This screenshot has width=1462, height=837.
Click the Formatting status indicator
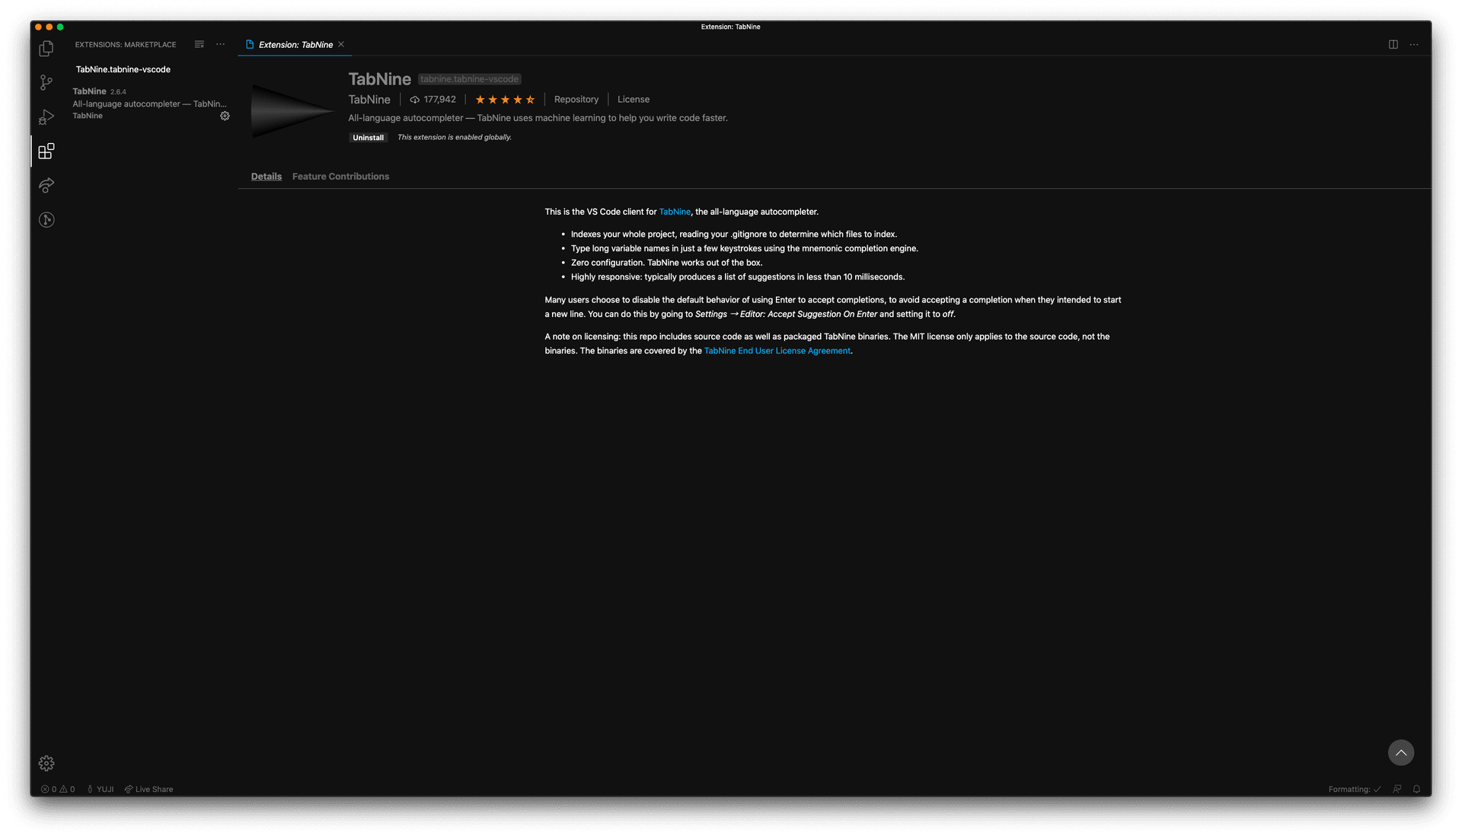[1355, 789]
